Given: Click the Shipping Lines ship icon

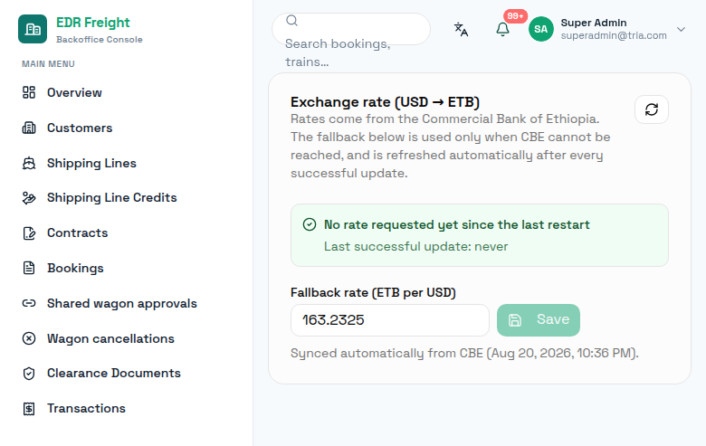Looking at the screenshot, I should (29, 163).
